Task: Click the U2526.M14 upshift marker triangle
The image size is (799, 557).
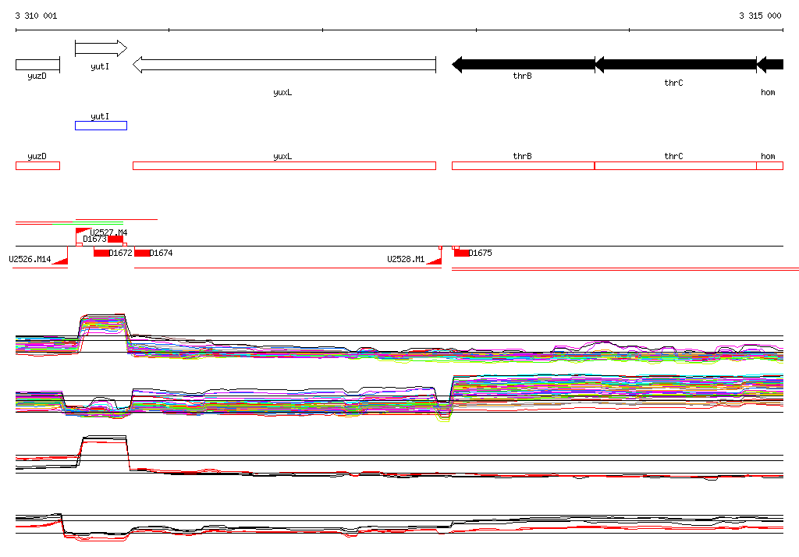Action: click(x=60, y=261)
